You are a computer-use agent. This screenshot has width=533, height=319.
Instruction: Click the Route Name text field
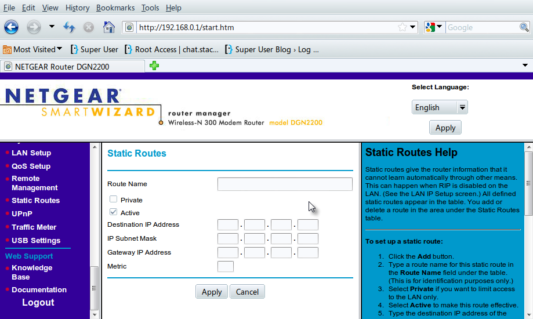coord(285,184)
